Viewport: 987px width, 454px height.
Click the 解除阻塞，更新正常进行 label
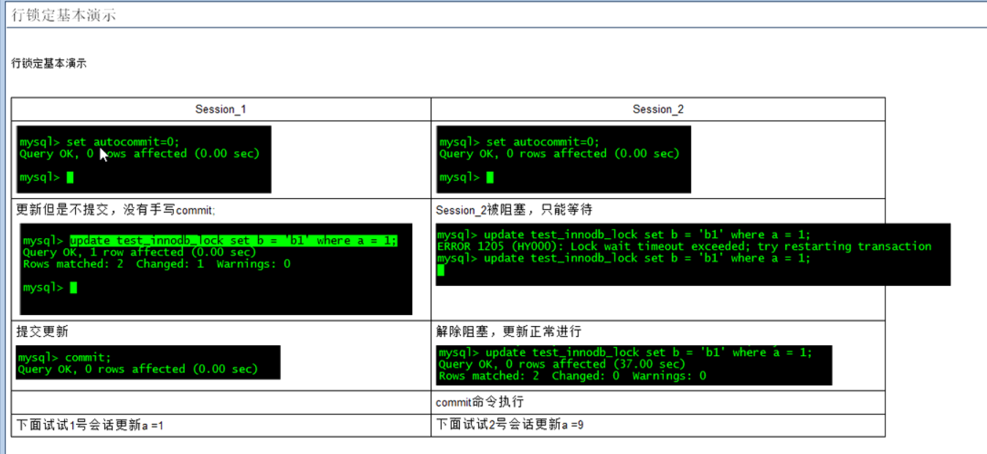pyautogui.click(x=509, y=332)
